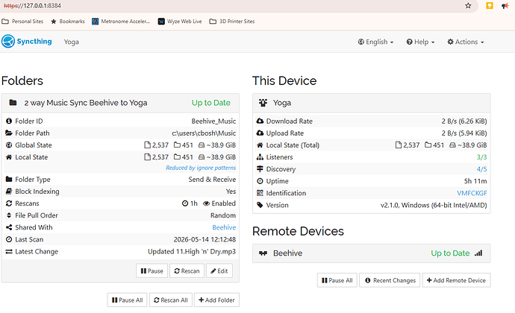Open Personal Sites bookmark folder
515x313 pixels.
(22, 22)
